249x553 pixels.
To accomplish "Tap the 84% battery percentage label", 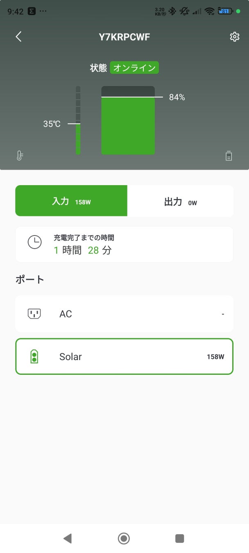I will pos(177,97).
